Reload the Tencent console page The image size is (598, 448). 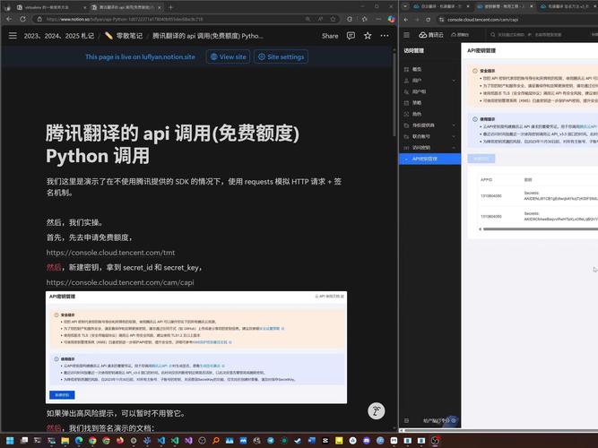pos(428,20)
